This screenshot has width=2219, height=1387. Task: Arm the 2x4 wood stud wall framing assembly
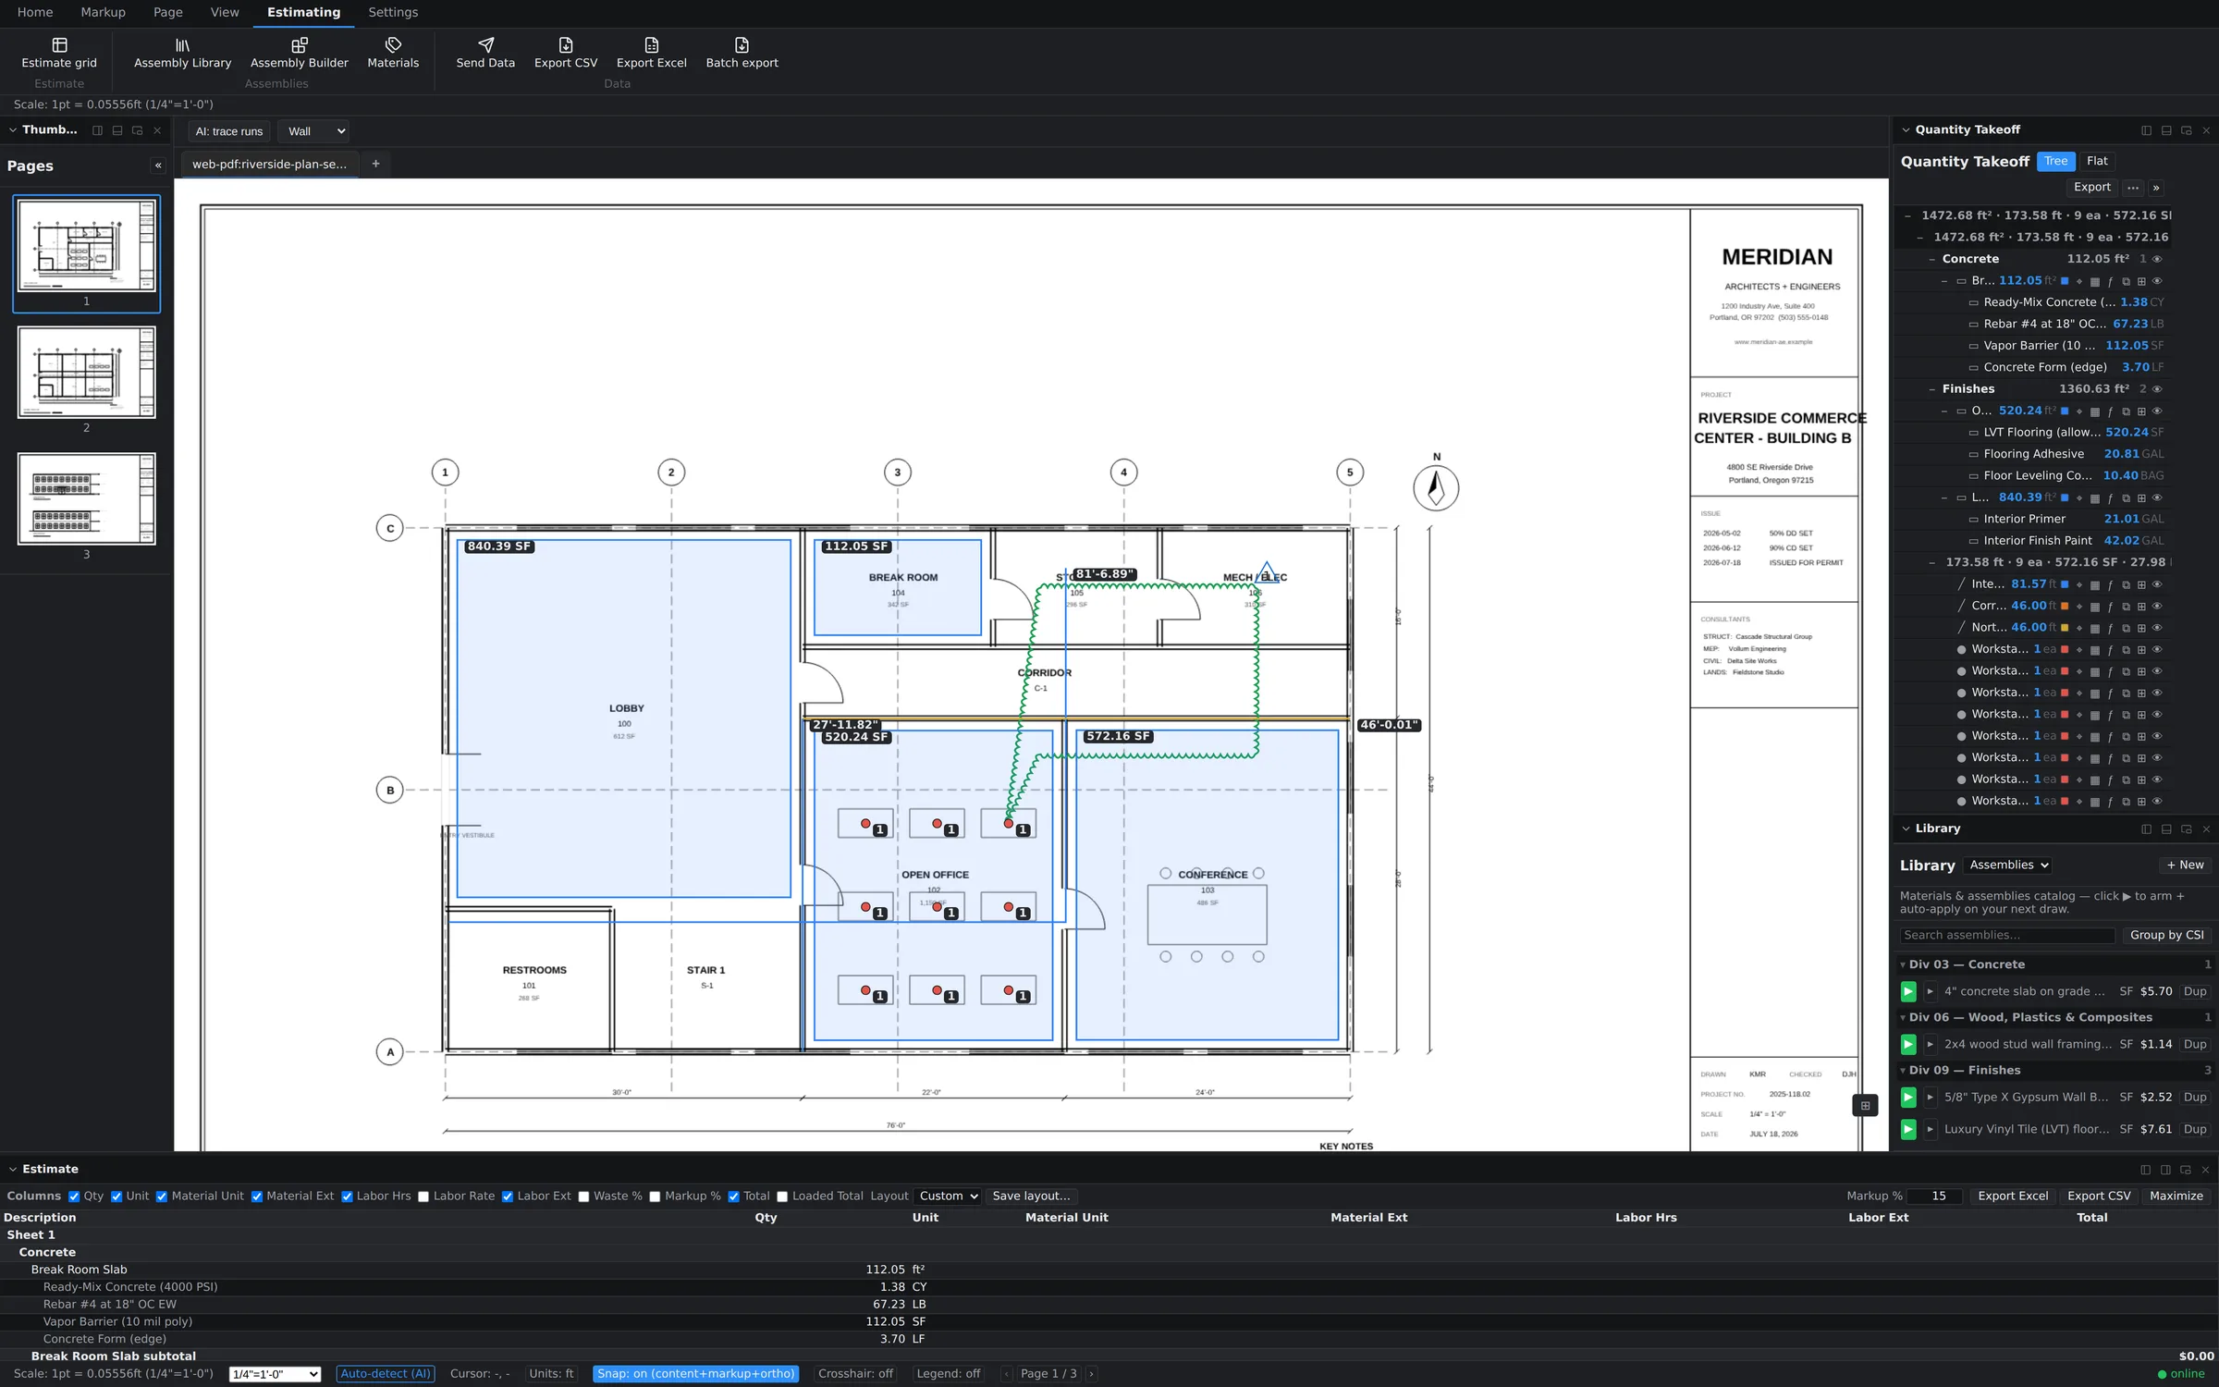(1908, 1044)
